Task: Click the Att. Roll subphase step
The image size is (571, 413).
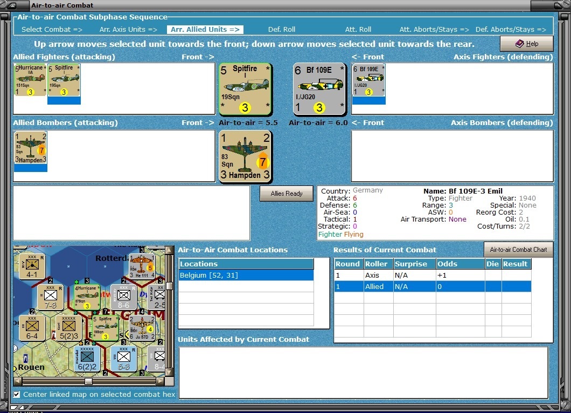Action: 358,29
